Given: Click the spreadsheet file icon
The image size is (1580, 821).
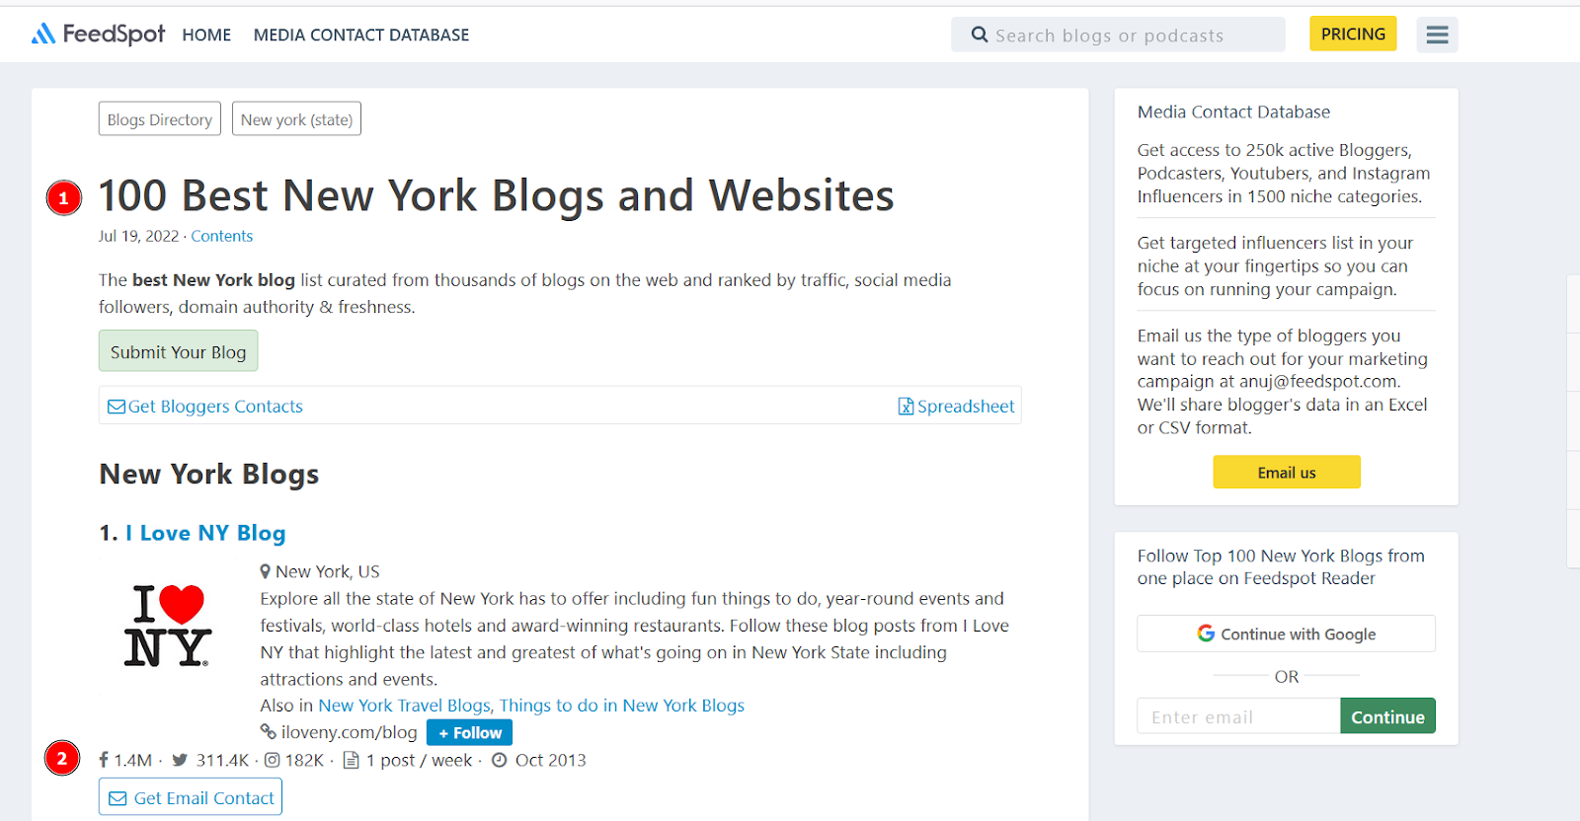Looking at the screenshot, I should pyautogui.click(x=906, y=407).
